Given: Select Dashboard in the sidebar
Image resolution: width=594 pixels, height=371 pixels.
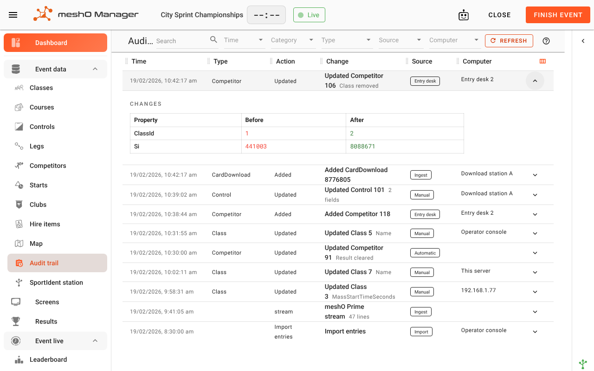Looking at the screenshot, I should (56, 43).
